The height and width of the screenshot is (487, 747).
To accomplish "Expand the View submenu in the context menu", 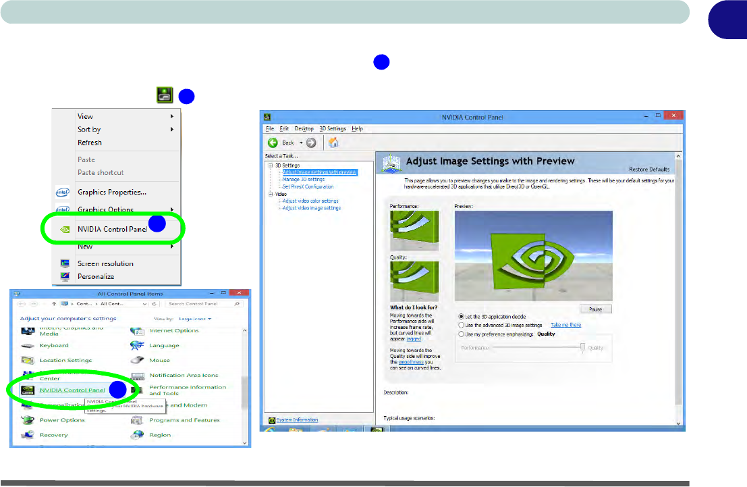I will [x=172, y=116].
